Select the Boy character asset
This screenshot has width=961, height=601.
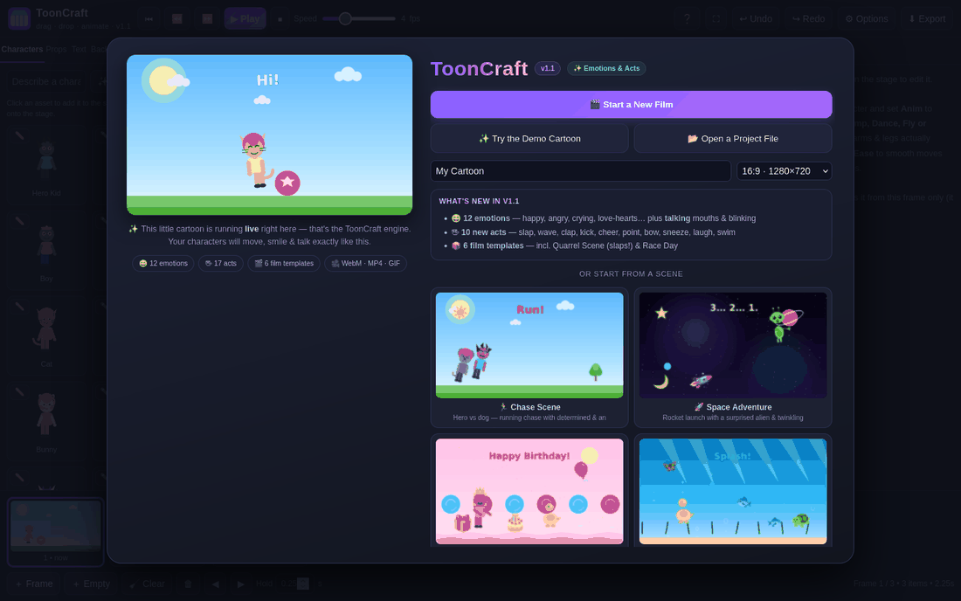[x=46, y=250]
